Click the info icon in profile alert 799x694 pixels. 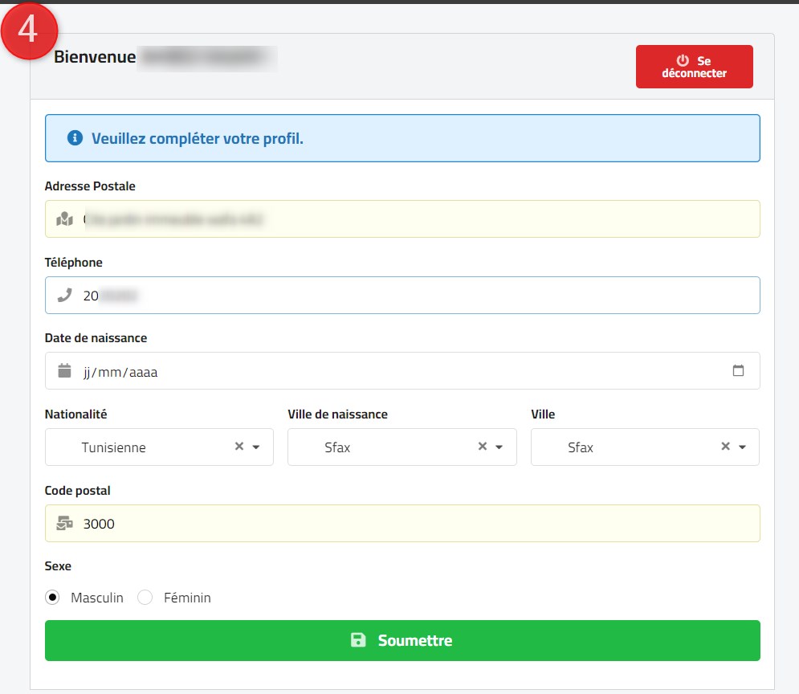pyautogui.click(x=75, y=138)
